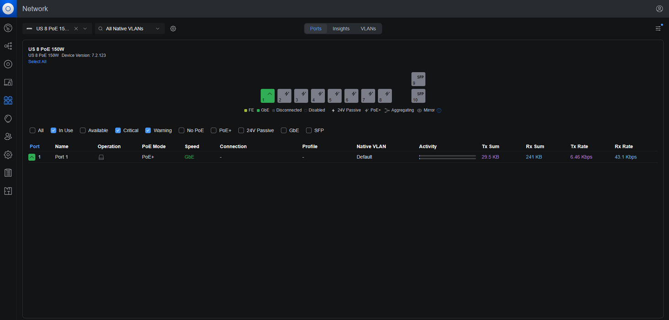Check the 24V Passive filter checkbox
The width and height of the screenshot is (669, 320).
pyautogui.click(x=241, y=130)
